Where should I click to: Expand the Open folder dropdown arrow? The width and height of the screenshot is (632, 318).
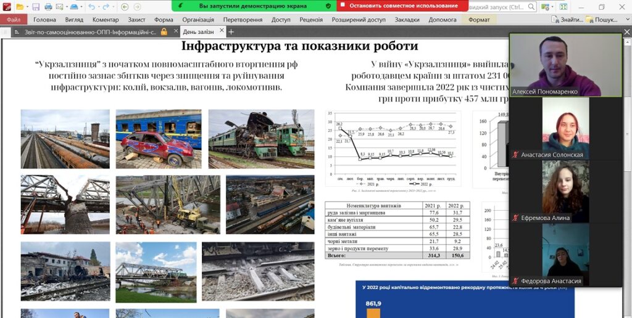tap(26, 7)
